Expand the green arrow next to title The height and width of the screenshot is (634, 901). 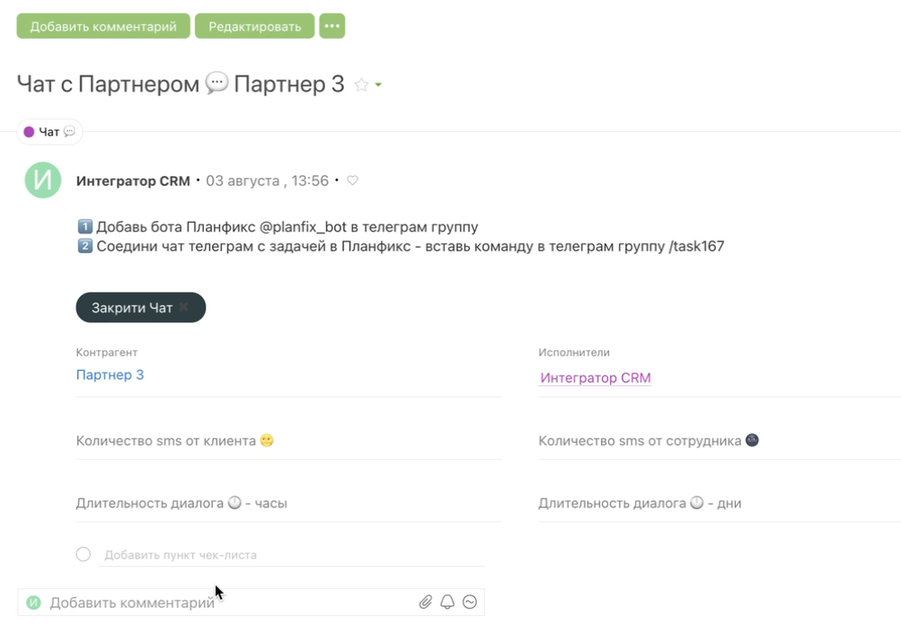pyautogui.click(x=378, y=85)
